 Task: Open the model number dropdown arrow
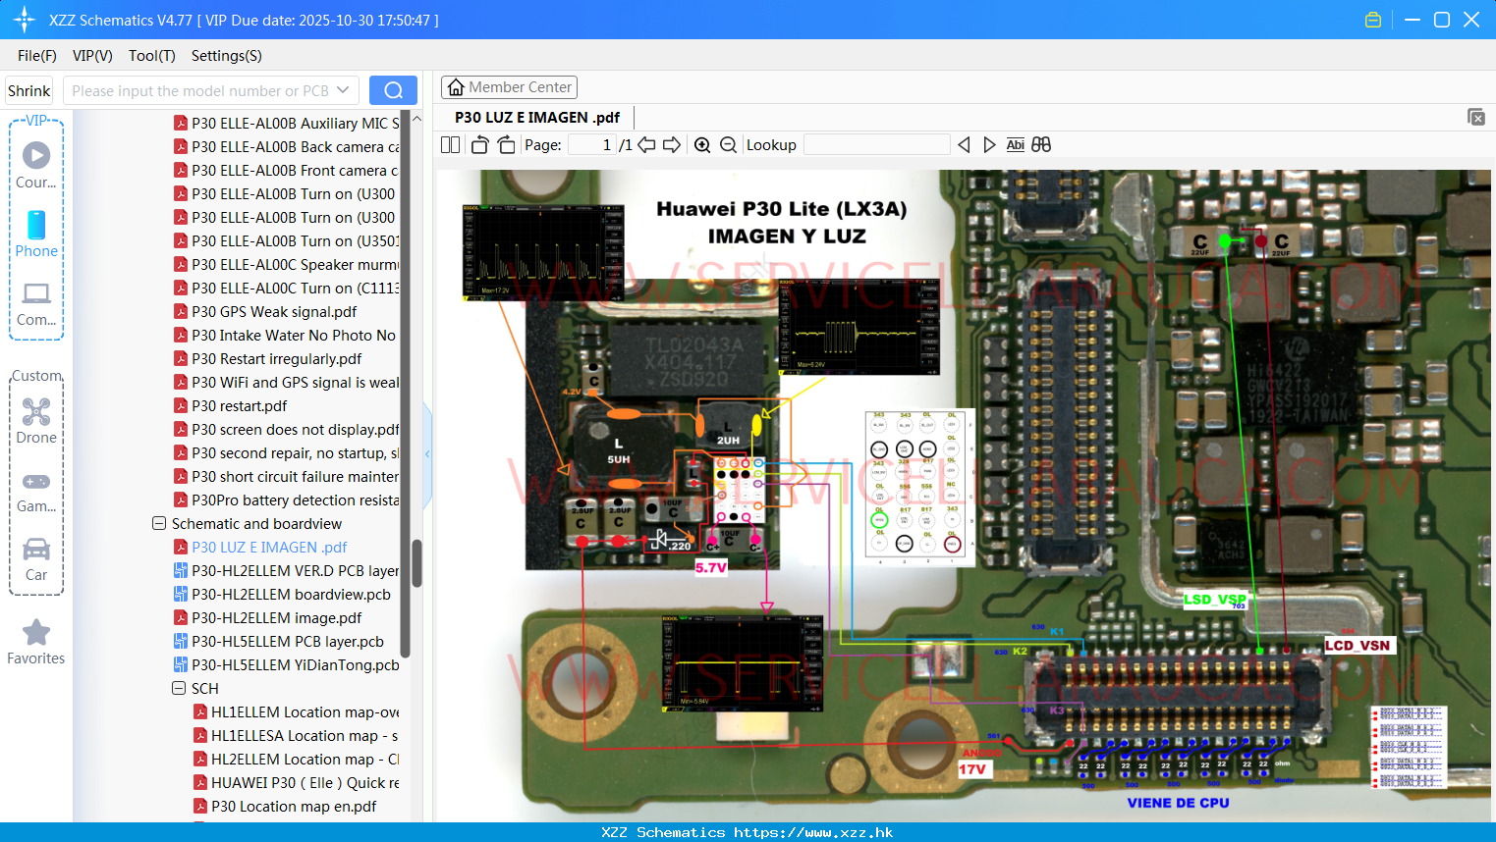pyautogui.click(x=343, y=90)
